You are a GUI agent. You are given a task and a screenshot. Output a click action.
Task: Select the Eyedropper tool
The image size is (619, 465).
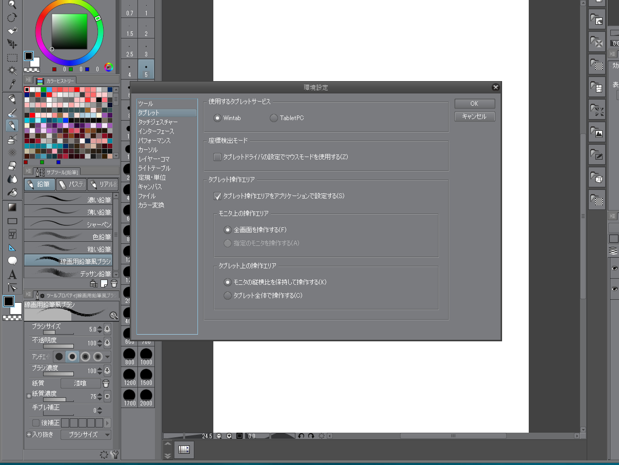12,84
